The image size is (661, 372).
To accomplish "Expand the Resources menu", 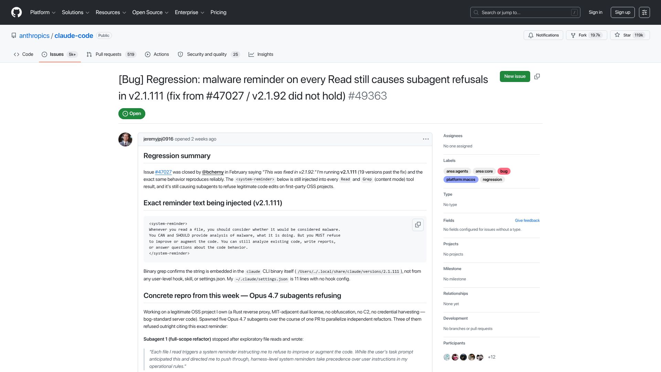I will [x=111, y=12].
